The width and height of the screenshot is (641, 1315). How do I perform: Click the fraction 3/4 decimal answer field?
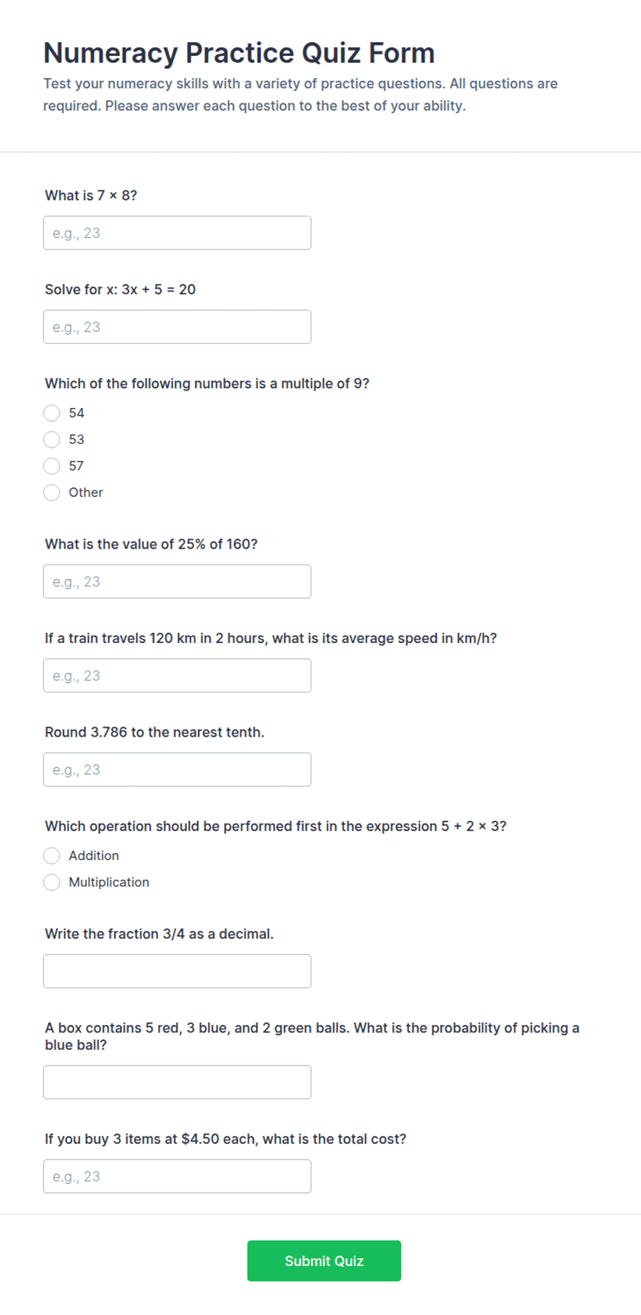[177, 971]
